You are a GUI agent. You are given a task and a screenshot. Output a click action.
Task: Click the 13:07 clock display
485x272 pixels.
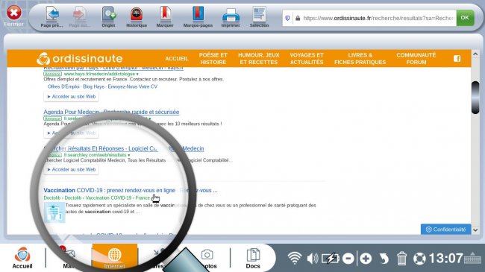tap(446, 258)
